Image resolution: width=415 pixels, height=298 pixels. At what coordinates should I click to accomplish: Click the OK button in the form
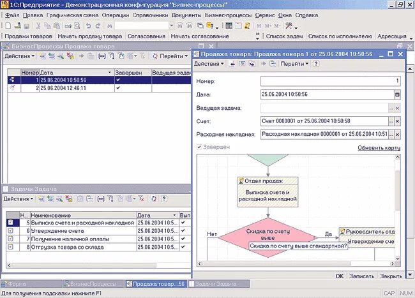(x=340, y=276)
